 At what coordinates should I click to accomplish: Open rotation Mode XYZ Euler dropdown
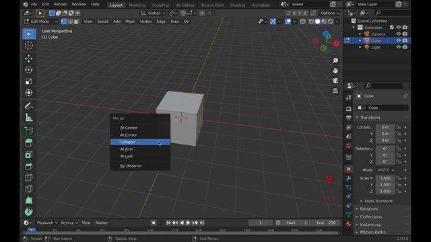coord(386,170)
